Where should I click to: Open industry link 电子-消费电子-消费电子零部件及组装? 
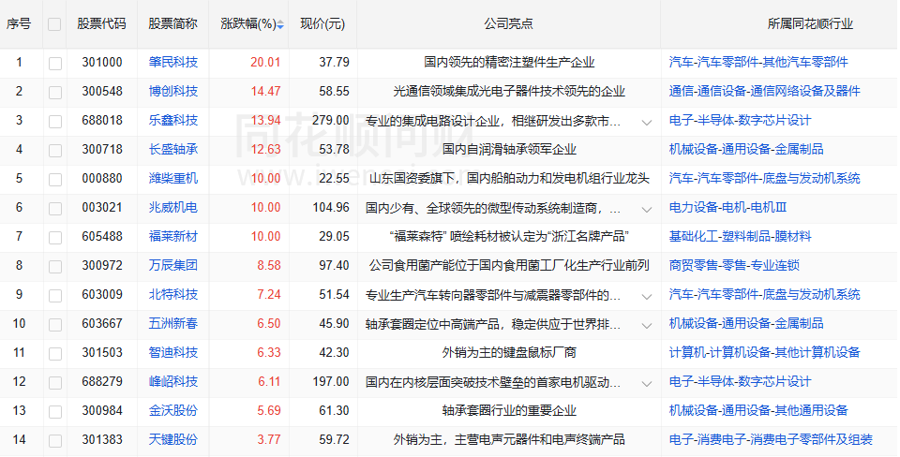771,440
